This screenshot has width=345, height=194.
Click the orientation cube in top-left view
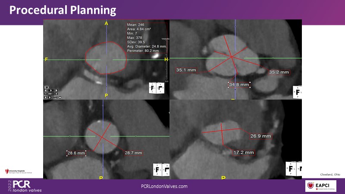[157, 88]
